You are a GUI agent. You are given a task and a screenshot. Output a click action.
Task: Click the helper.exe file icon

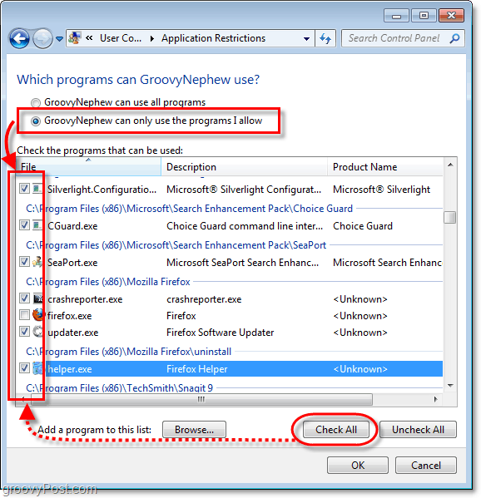38,368
